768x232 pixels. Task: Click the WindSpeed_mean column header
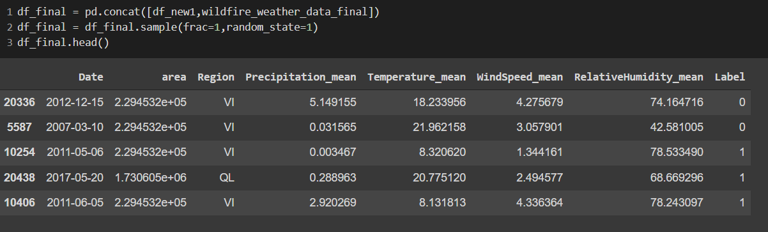(x=520, y=77)
